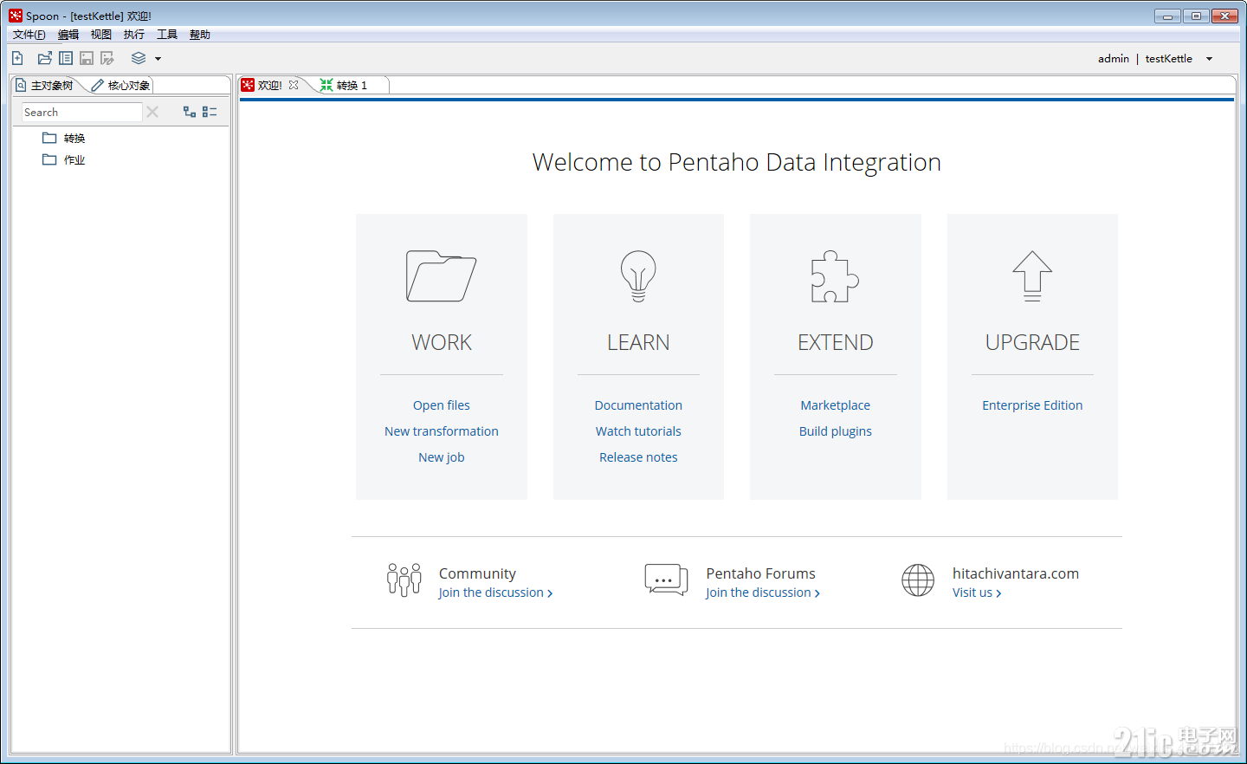Clear the search with the X icon

152,112
